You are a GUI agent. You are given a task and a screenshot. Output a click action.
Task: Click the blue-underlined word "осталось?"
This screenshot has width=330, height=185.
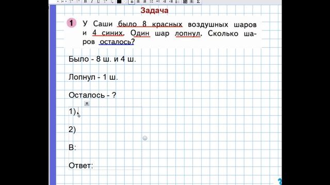117,42
